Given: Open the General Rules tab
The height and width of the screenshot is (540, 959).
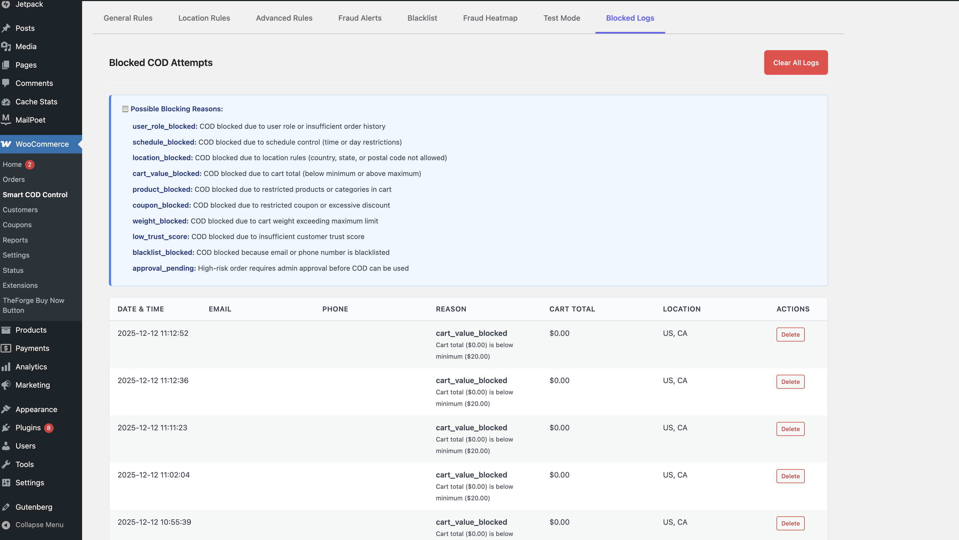Looking at the screenshot, I should tap(128, 18).
